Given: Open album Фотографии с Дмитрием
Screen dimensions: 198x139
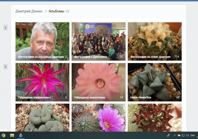Looking at the screenshot, I should pyautogui.click(x=98, y=41).
